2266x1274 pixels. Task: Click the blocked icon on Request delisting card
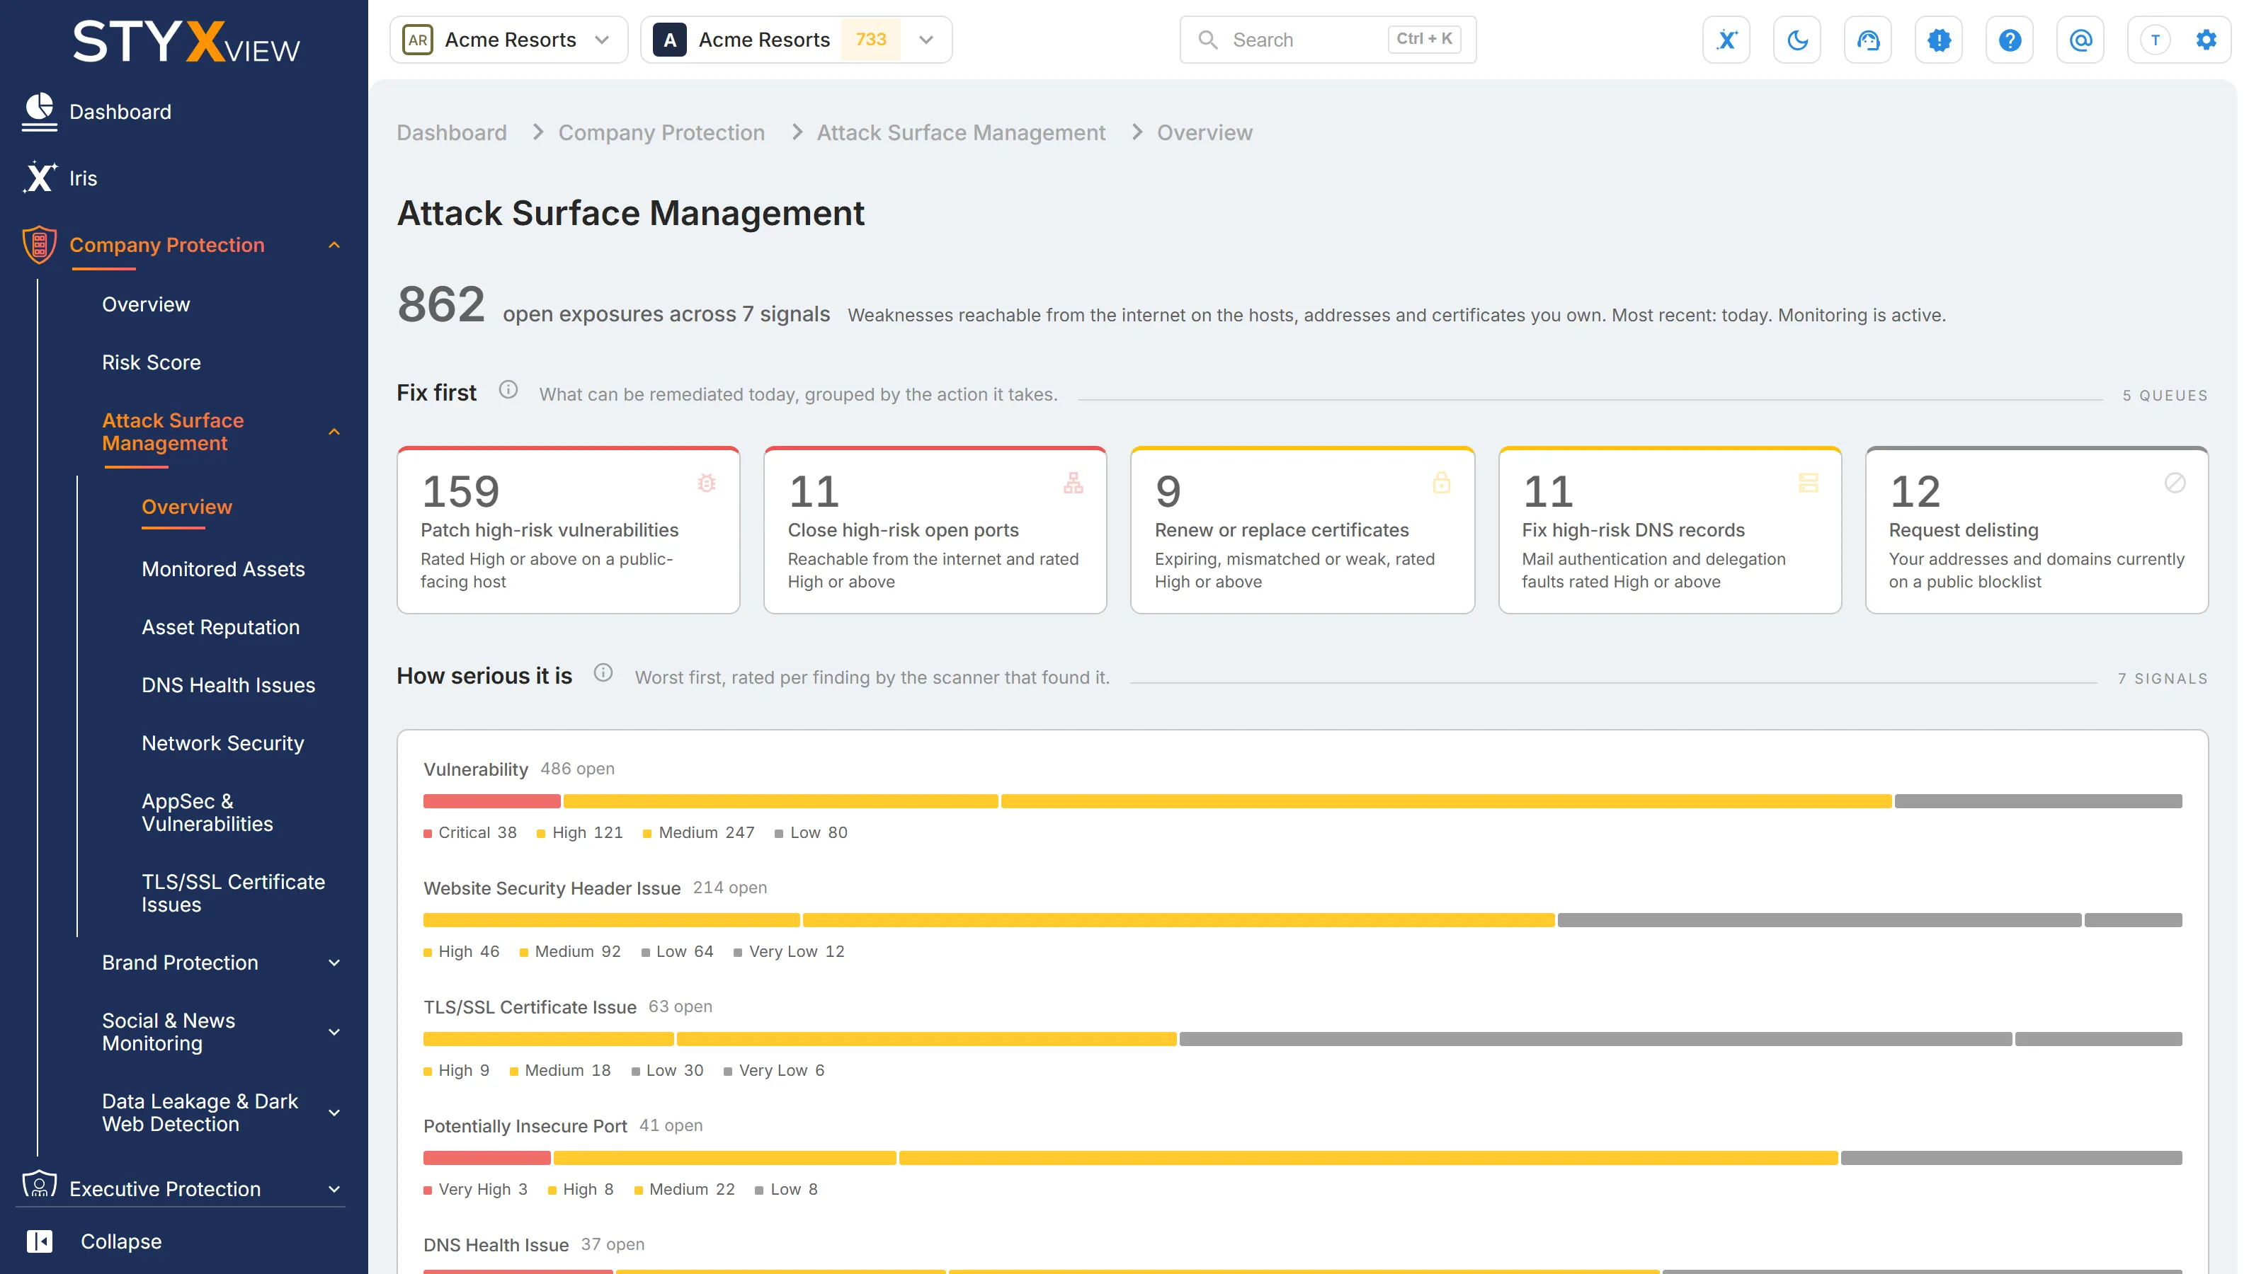2175,483
